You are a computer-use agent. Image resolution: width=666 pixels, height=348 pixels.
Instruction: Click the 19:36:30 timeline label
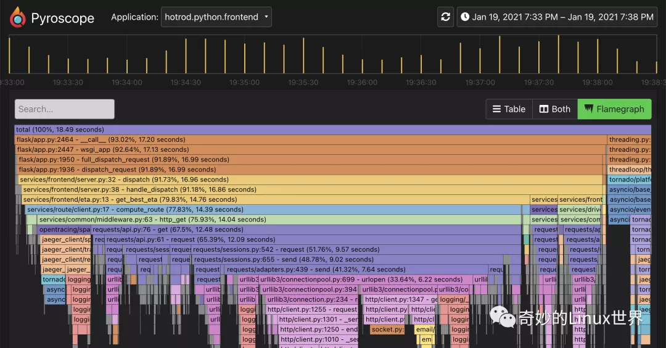click(421, 83)
